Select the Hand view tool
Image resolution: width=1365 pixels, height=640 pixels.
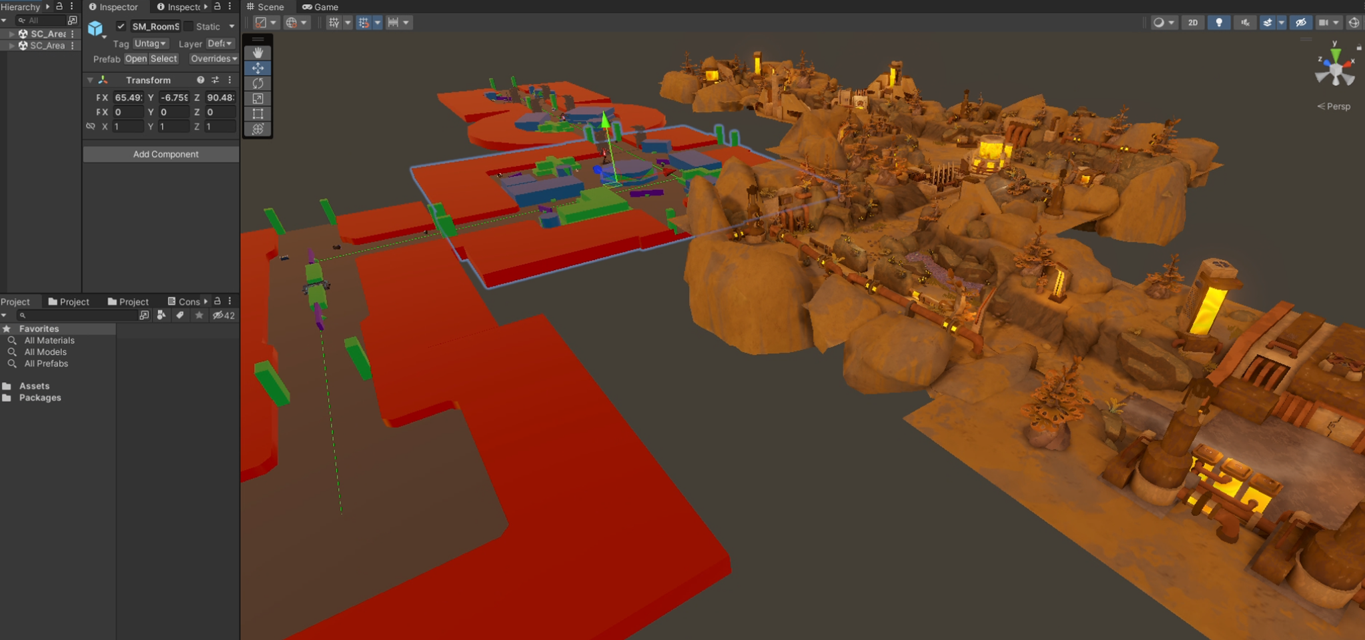tap(258, 53)
